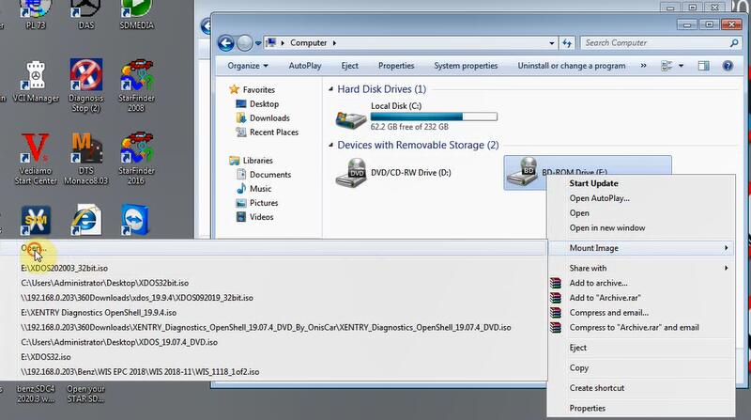Show more toolbar commands chevron
The image size is (751, 420).
pos(643,66)
